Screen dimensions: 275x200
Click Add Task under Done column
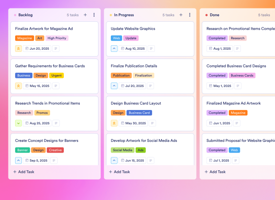click(x=215, y=172)
